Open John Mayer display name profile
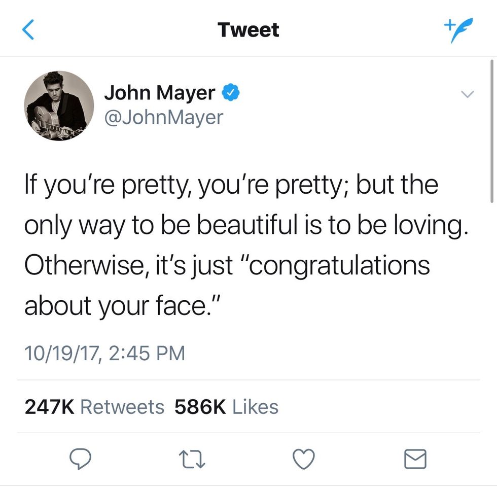 pos(160,92)
